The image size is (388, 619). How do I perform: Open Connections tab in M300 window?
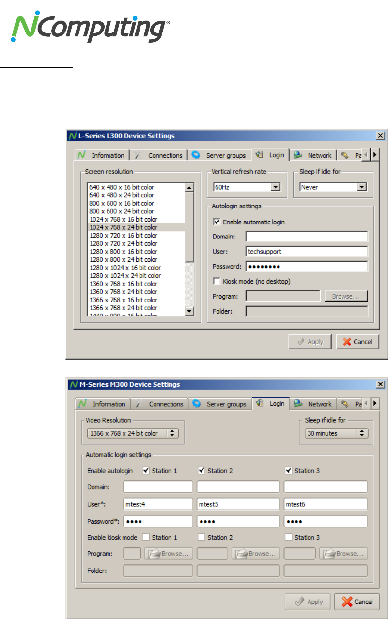[x=160, y=404]
